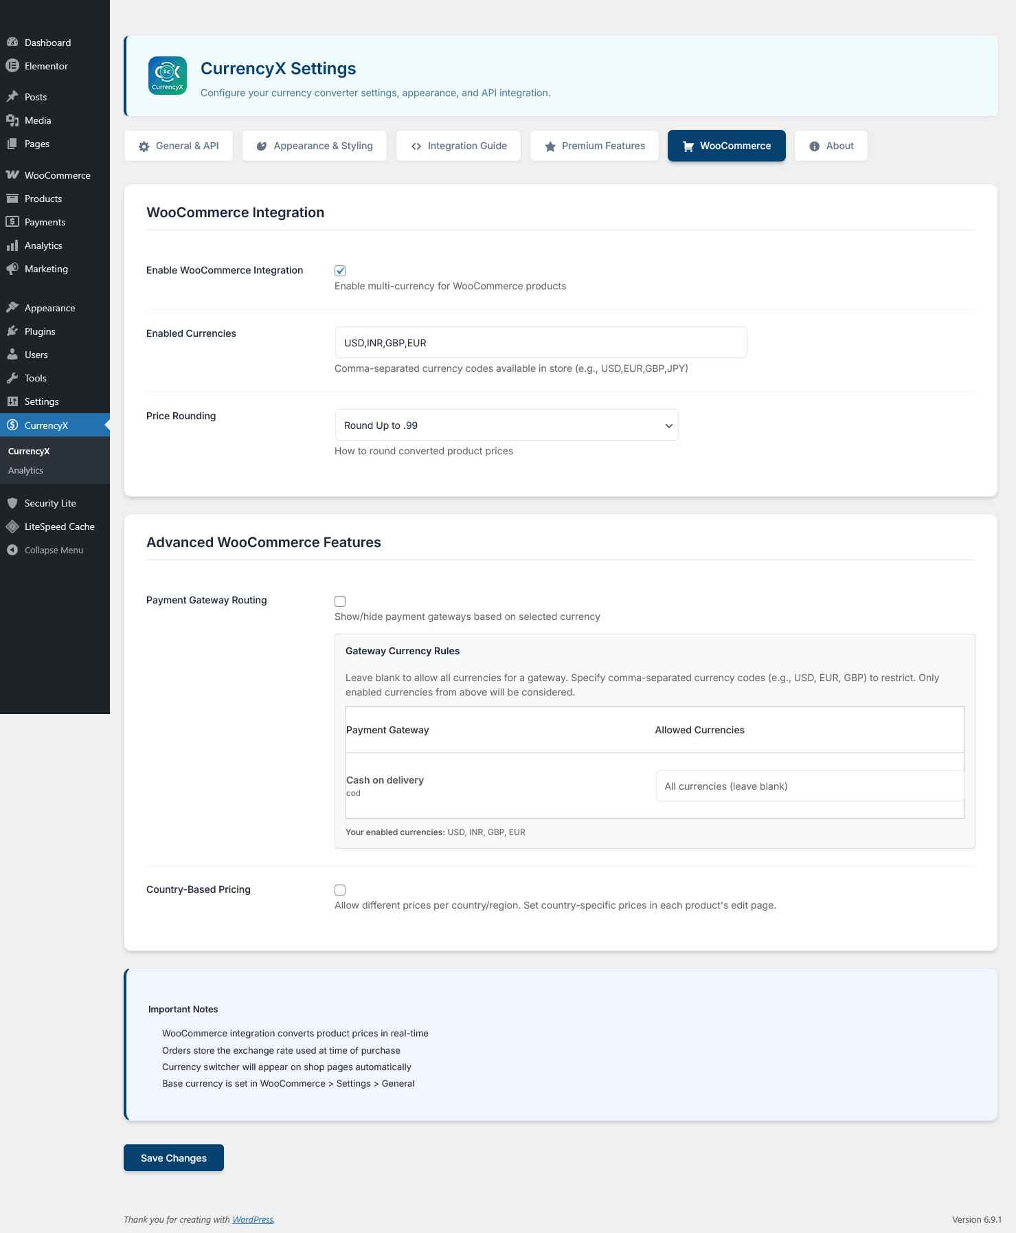Click 'Payment Gateway' column header
The width and height of the screenshot is (1016, 1233).
click(387, 730)
